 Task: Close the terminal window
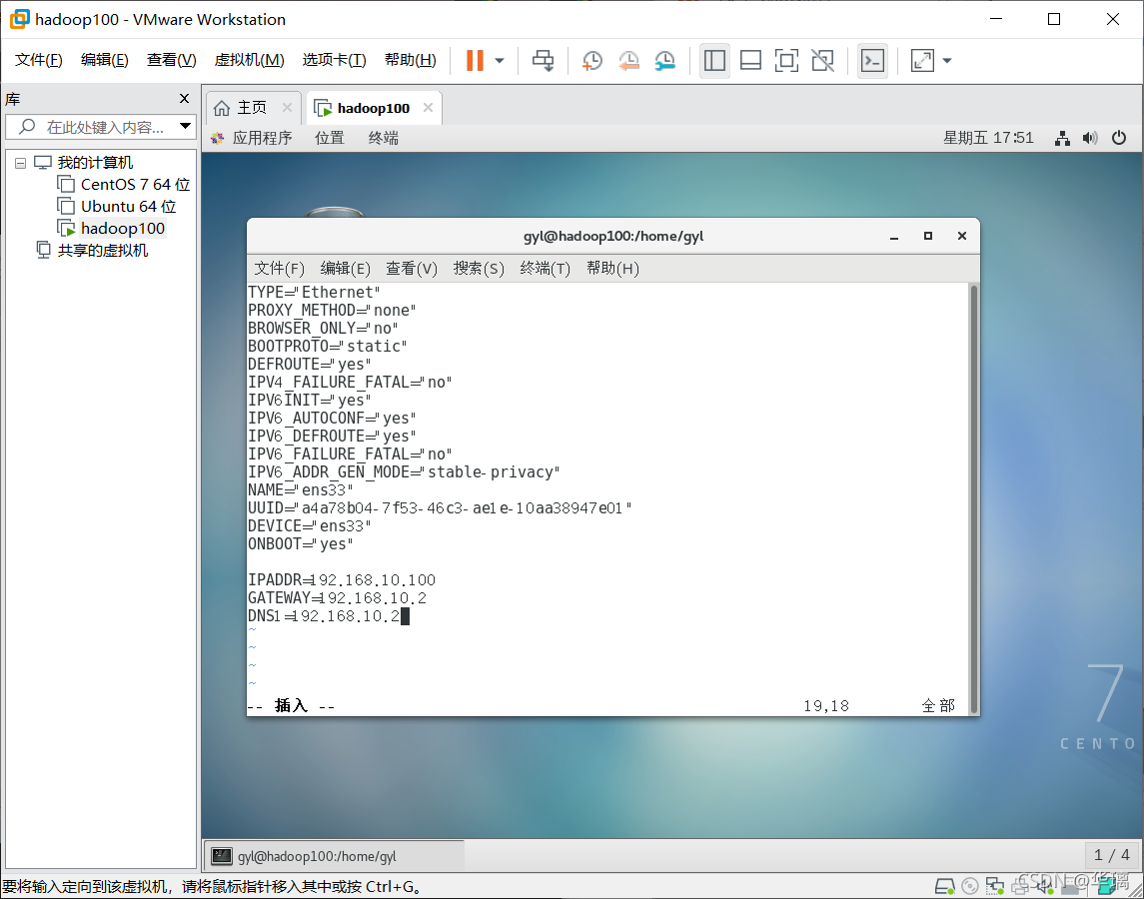pos(961,236)
